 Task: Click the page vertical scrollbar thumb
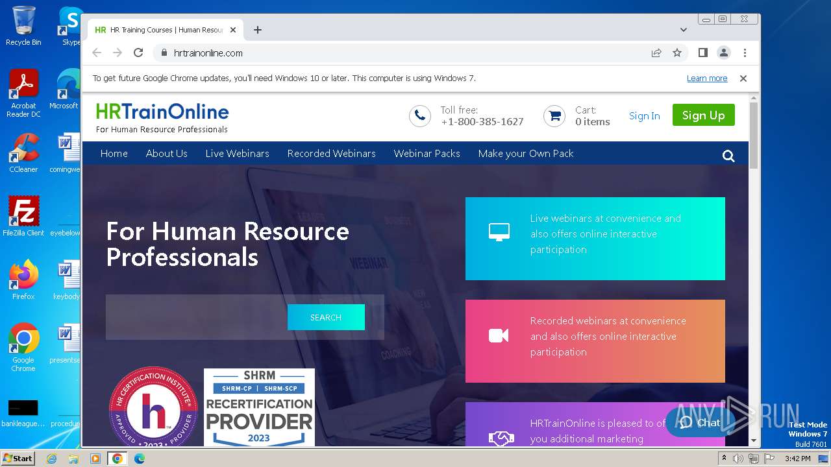coord(754,136)
